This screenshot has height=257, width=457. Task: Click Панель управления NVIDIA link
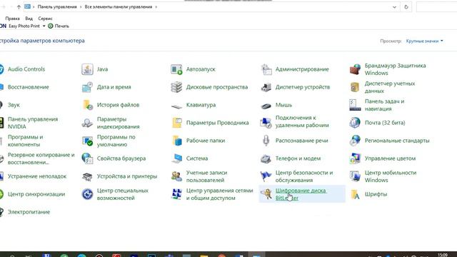33,123
